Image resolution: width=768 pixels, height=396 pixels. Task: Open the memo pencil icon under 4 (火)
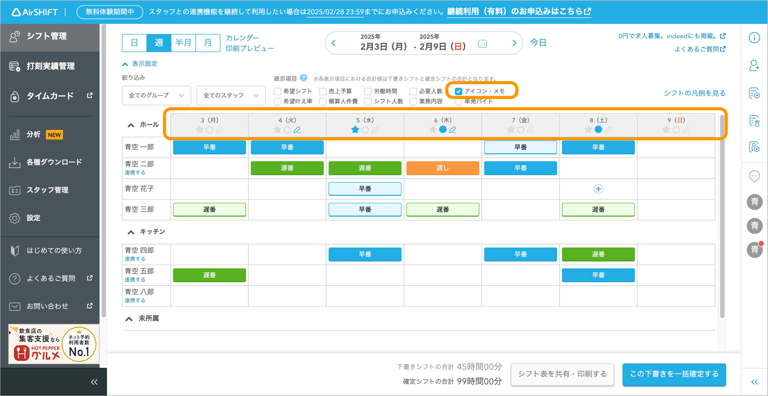coord(297,130)
